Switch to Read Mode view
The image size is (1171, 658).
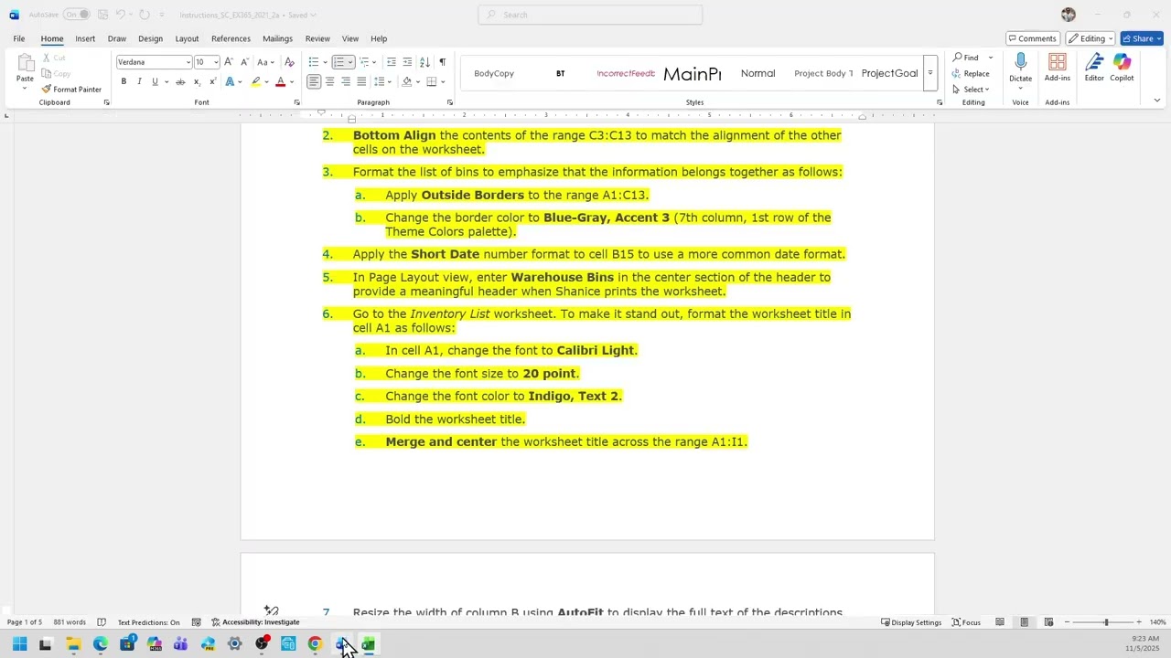click(x=1000, y=622)
